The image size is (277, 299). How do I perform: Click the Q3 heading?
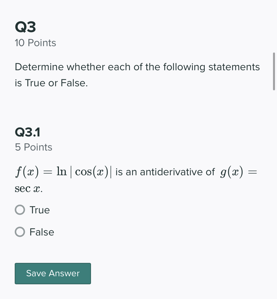click(25, 26)
